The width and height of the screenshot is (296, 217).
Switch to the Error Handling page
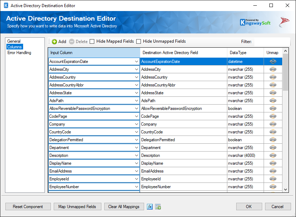19,52
